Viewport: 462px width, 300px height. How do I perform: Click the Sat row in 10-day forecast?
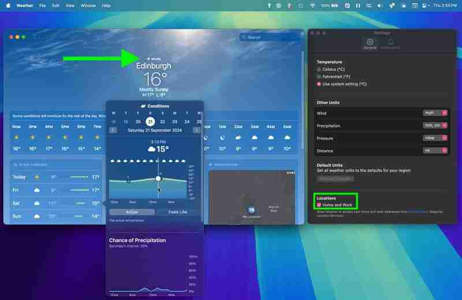click(x=55, y=203)
